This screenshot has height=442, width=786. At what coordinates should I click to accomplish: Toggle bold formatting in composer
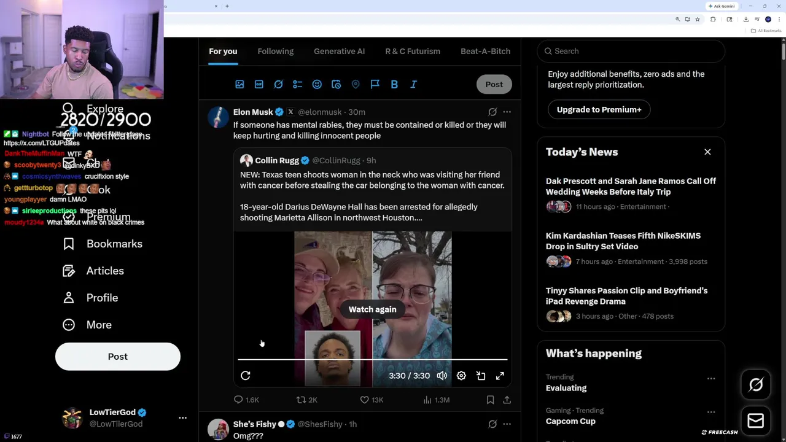(x=394, y=84)
